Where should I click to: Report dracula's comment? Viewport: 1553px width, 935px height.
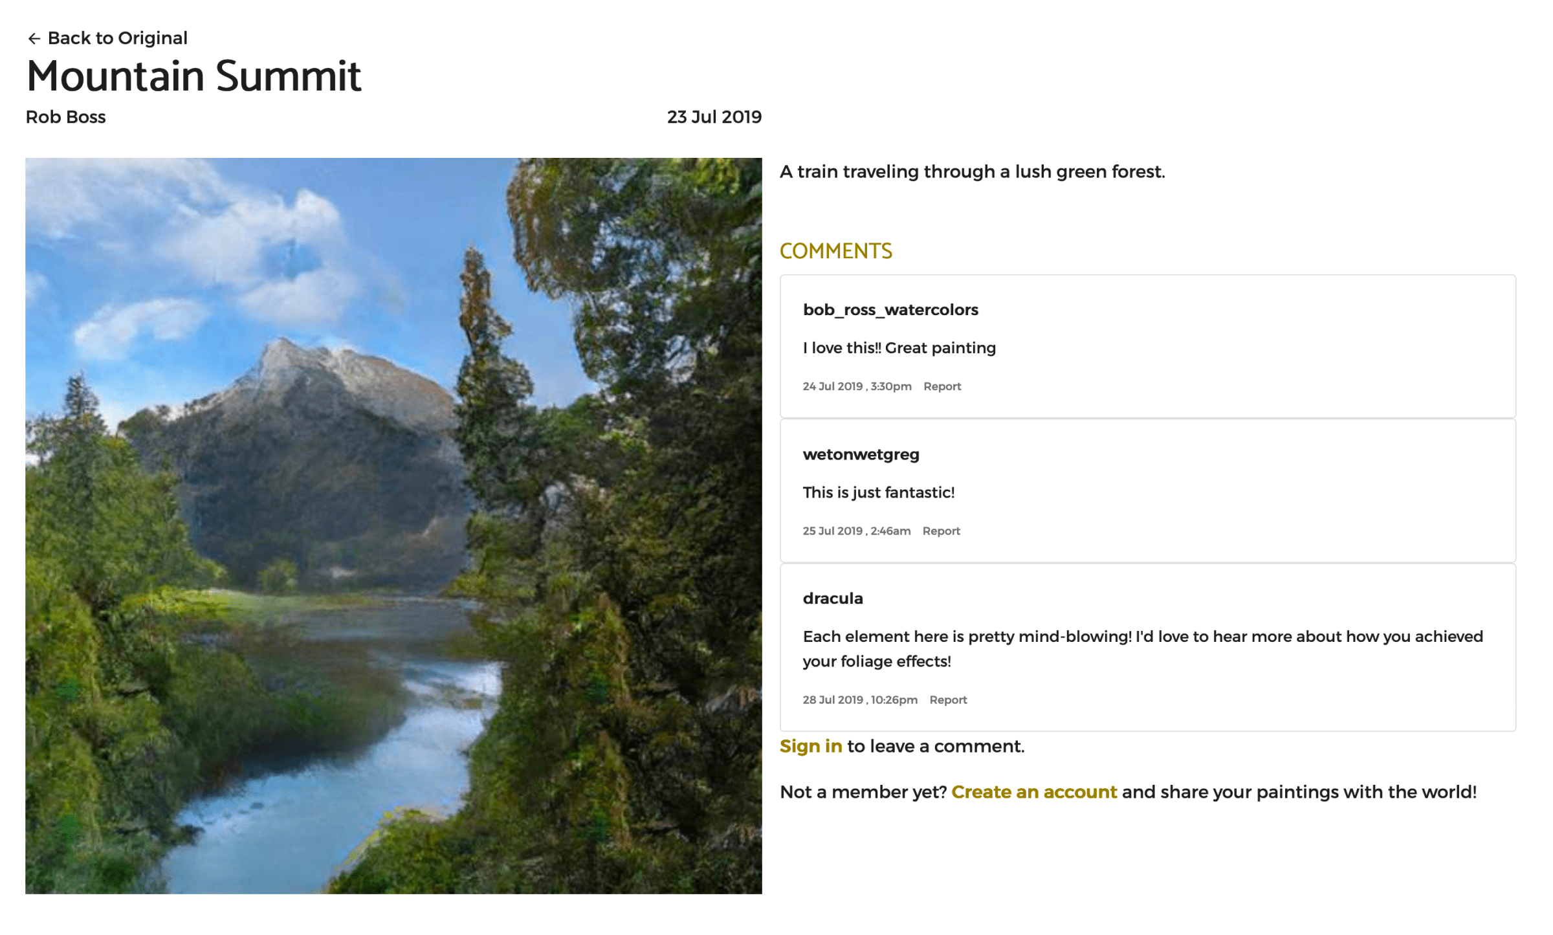coord(948,699)
